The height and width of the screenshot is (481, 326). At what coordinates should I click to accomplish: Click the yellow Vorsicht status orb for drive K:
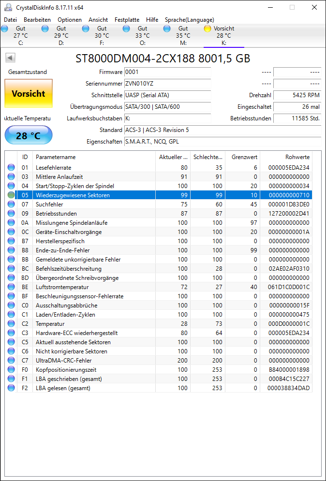pos(207,29)
